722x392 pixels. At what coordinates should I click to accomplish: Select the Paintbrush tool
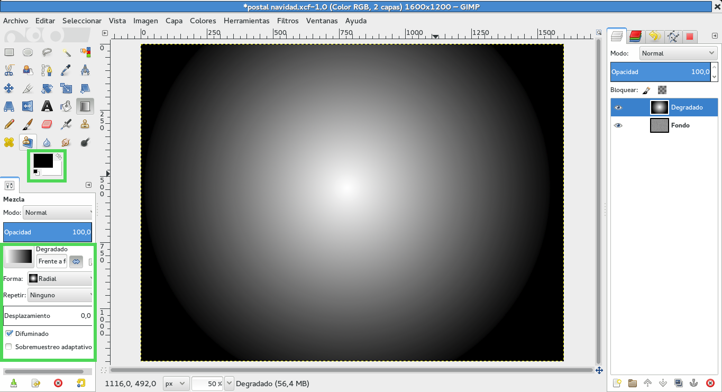[28, 124]
